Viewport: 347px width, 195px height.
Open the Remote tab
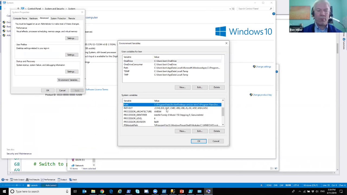[x=72, y=18]
